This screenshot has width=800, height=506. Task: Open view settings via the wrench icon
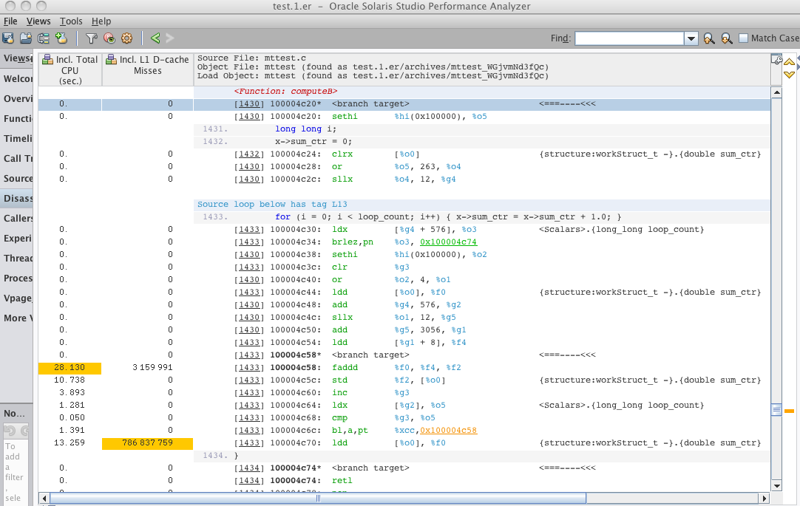click(x=776, y=60)
